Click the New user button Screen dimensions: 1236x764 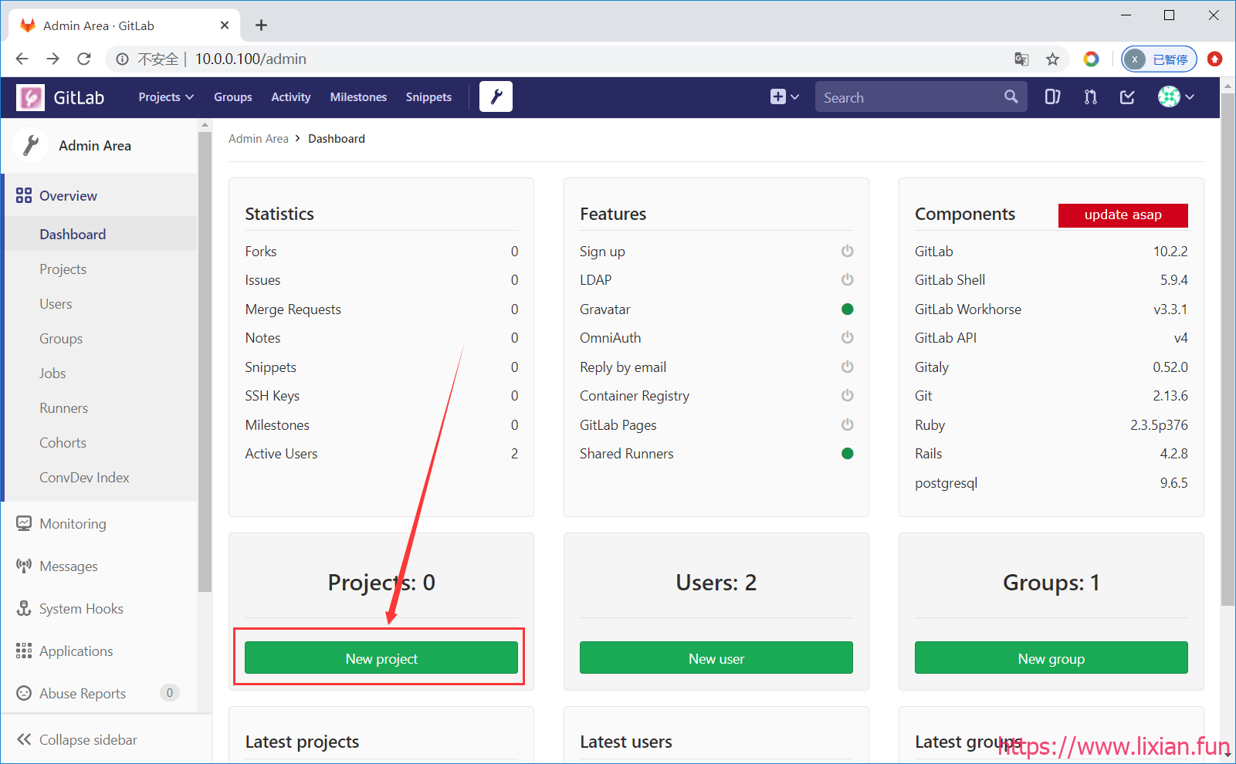click(x=716, y=658)
